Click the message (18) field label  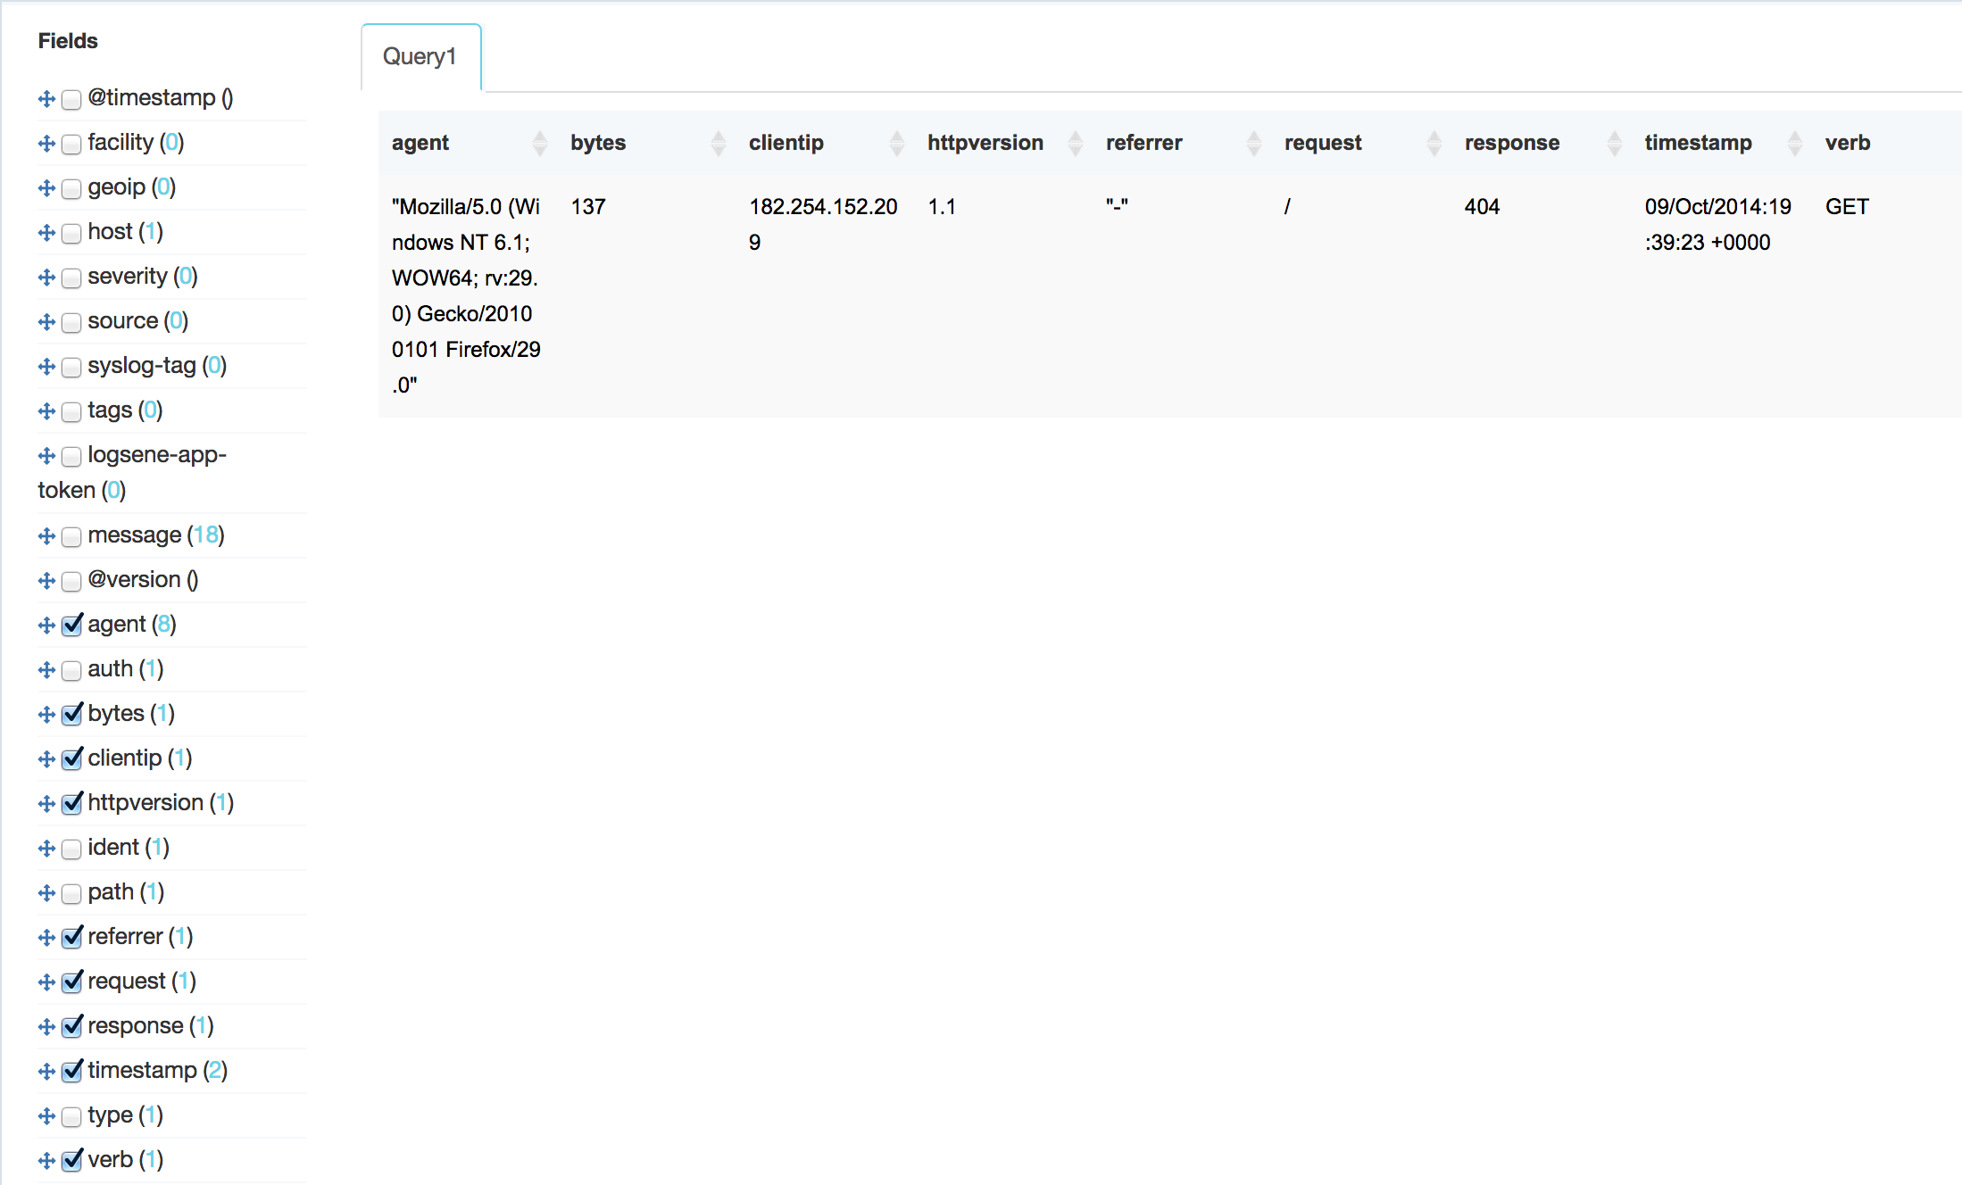156,535
